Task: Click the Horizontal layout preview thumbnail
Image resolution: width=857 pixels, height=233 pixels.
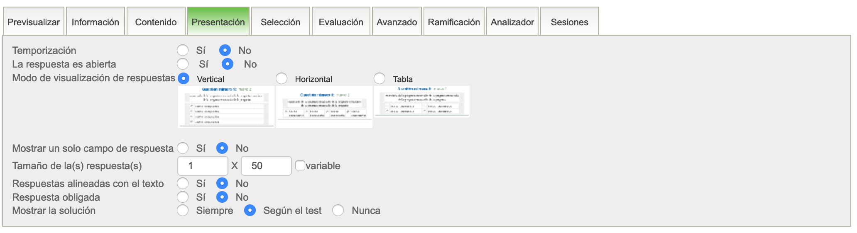Action: pos(324,107)
